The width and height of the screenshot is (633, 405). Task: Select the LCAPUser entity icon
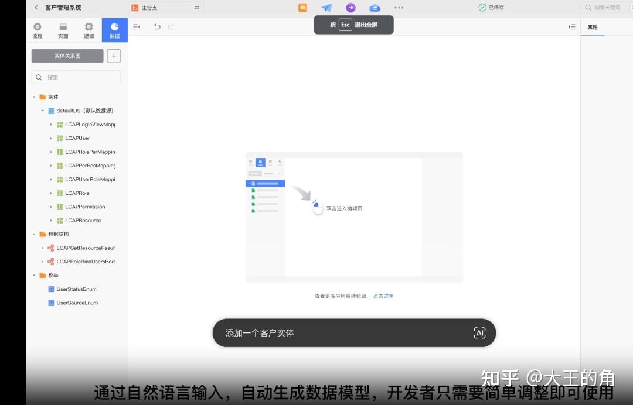click(60, 138)
